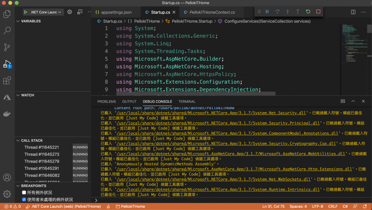Image resolution: width=372 pixels, height=210 pixels.
Task: Open the TERMINAL panel tab
Action: (187, 101)
